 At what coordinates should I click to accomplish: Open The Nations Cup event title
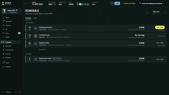pyautogui.click(x=44, y=35)
